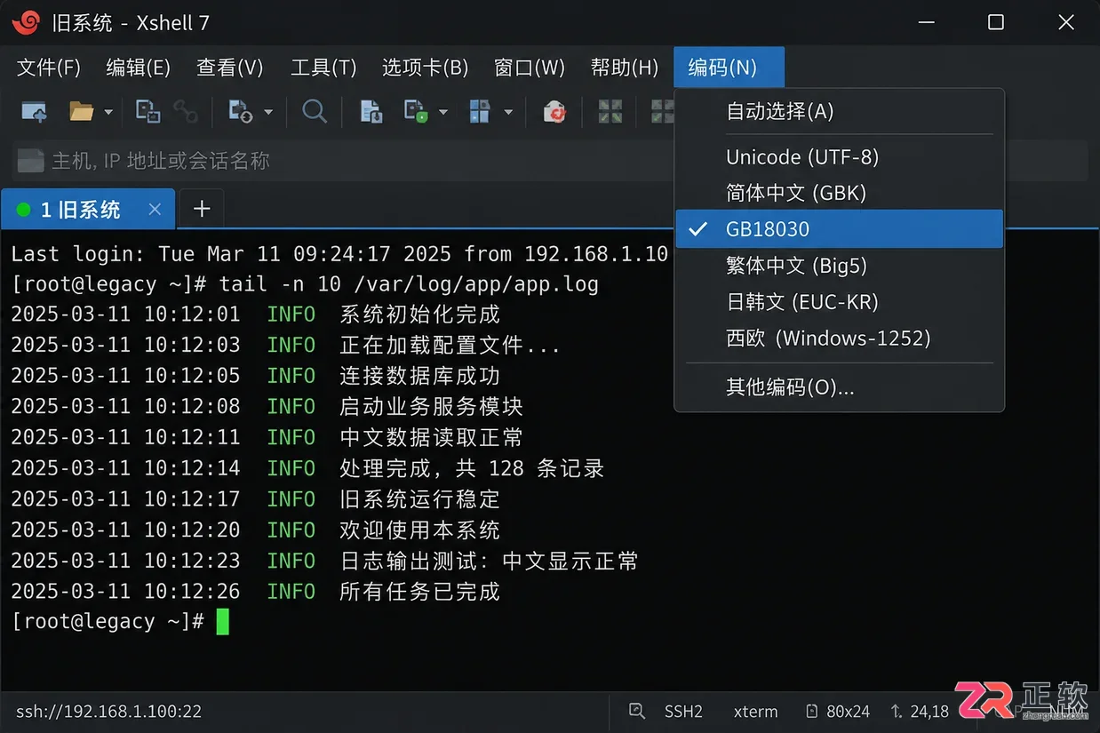This screenshot has height=733, width=1100.
Task: Click the tail -n 10 command line
Action: pyautogui.click(x=305, y=284)
